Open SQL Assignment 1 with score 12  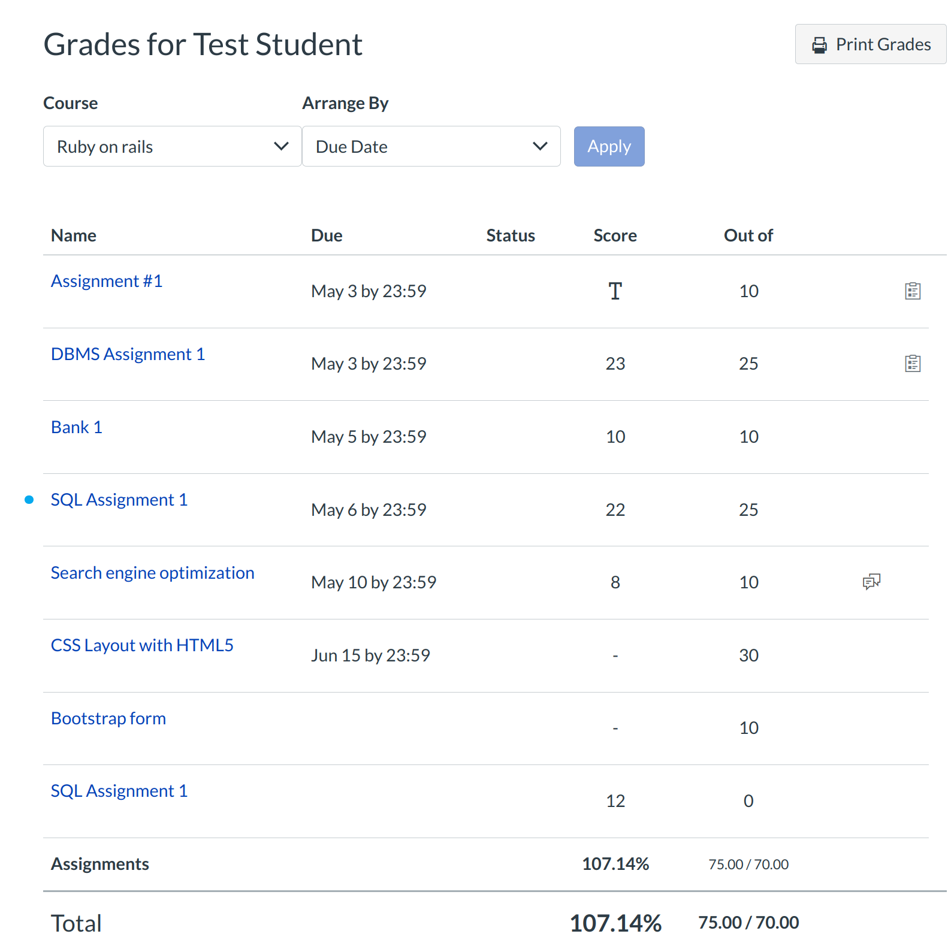[x=119, y=791]
